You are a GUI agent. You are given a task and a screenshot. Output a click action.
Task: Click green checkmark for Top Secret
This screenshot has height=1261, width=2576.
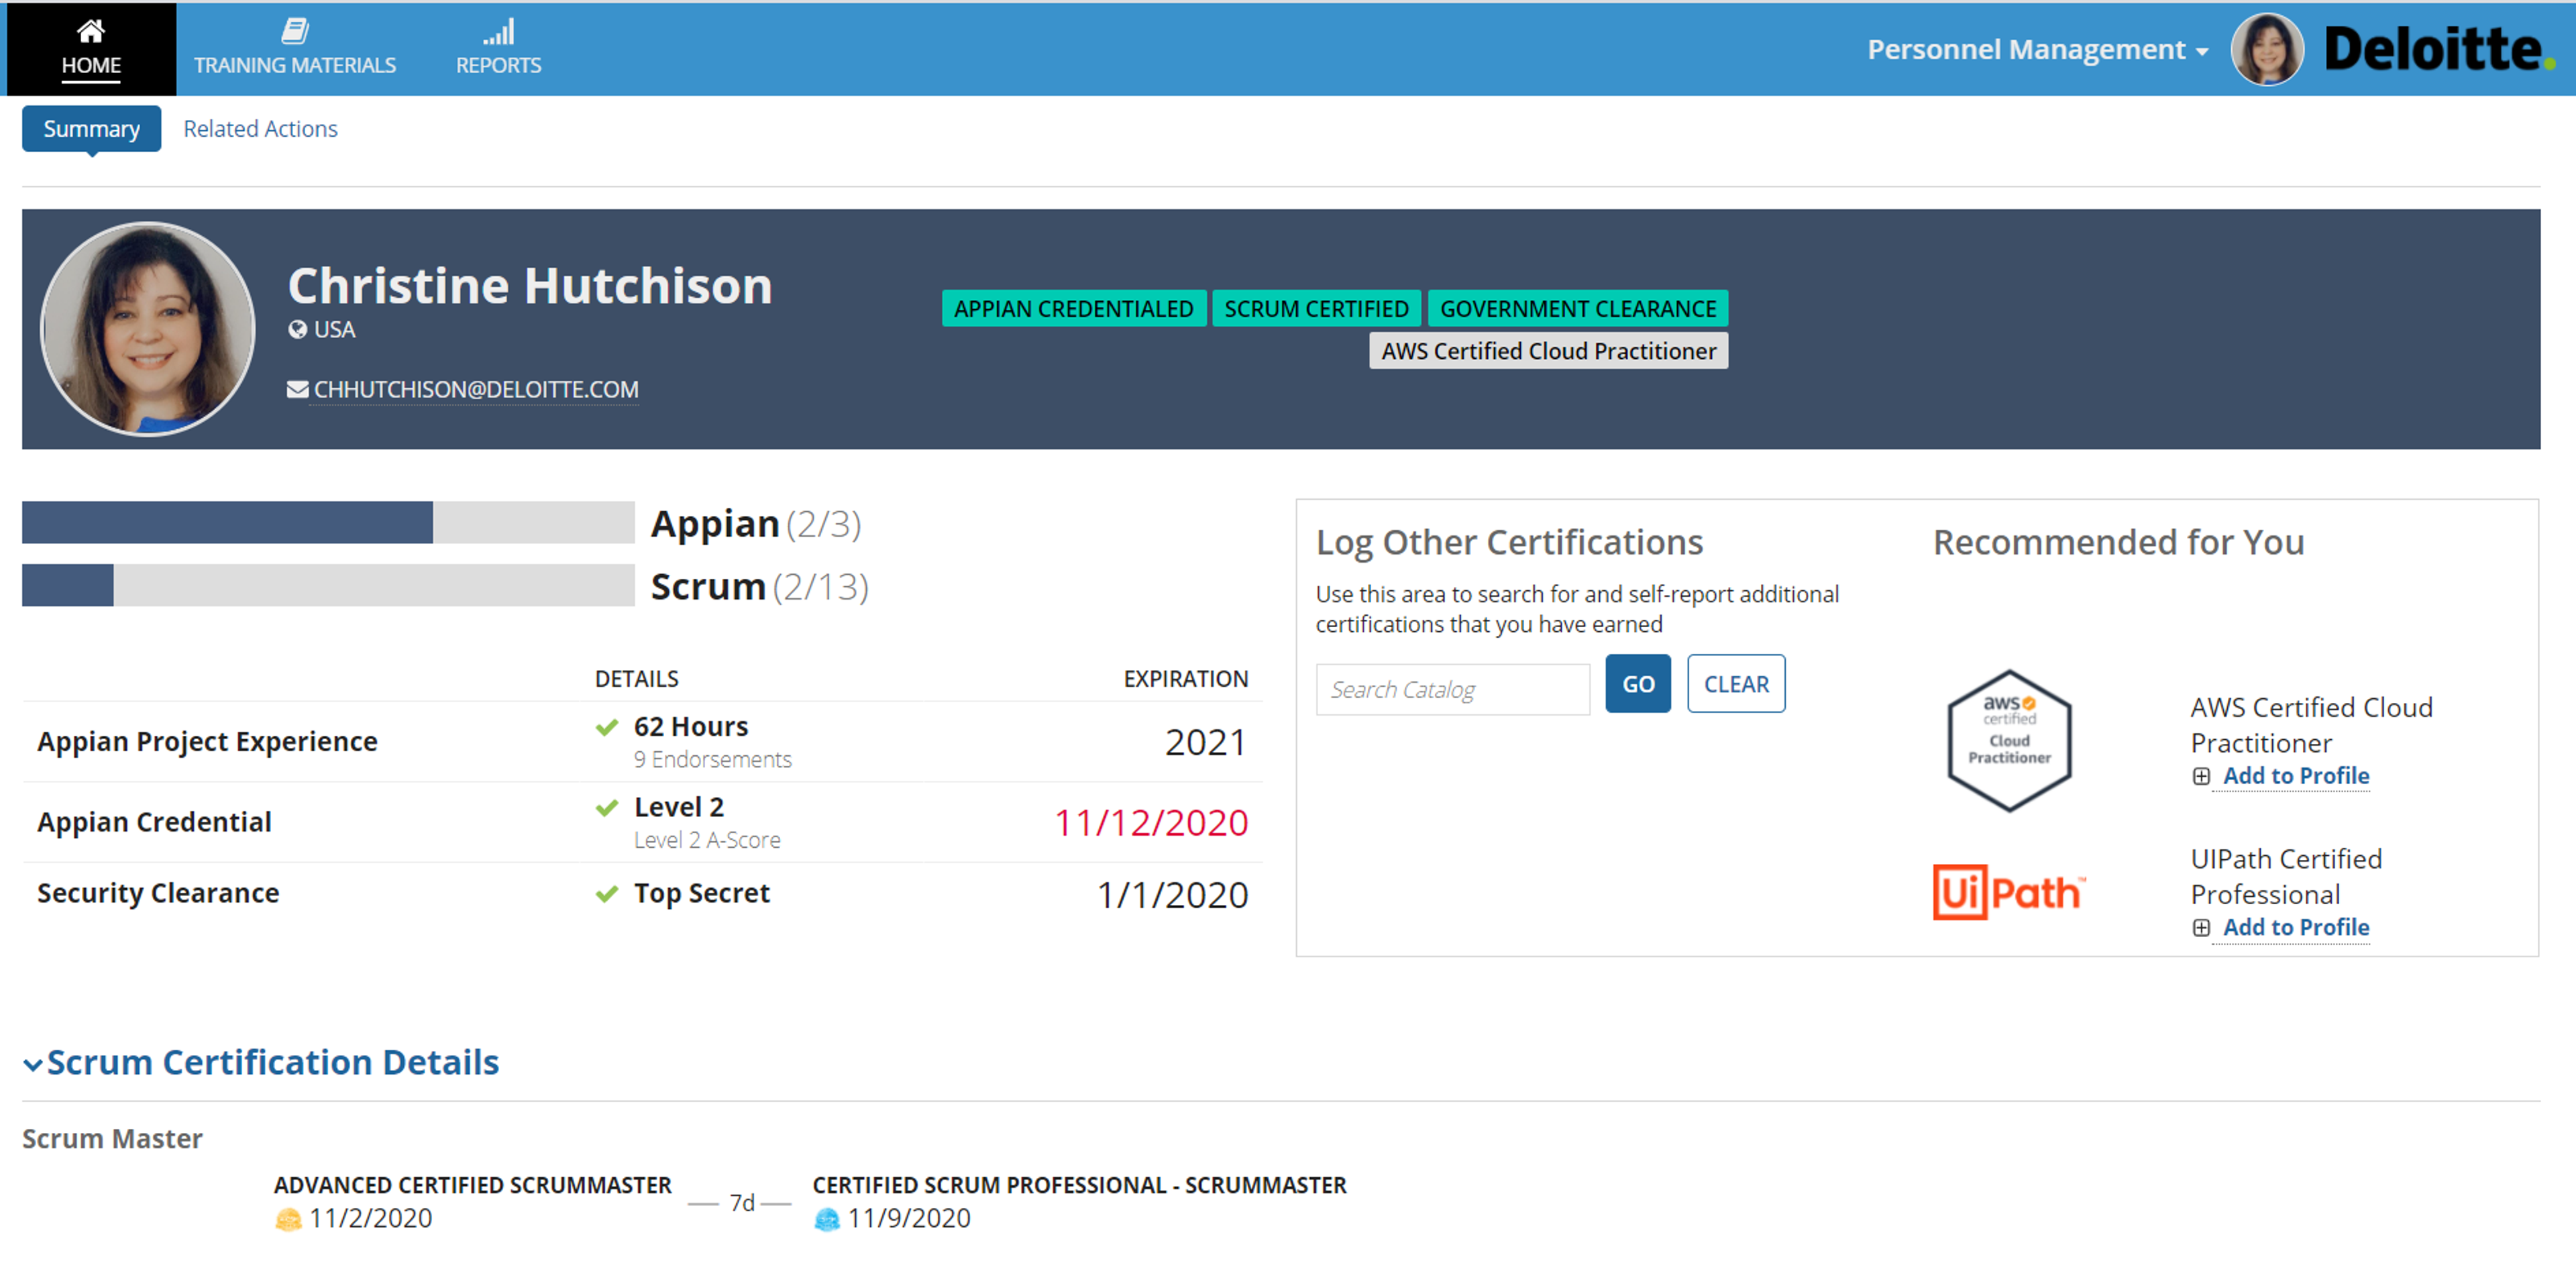point(606,894)
